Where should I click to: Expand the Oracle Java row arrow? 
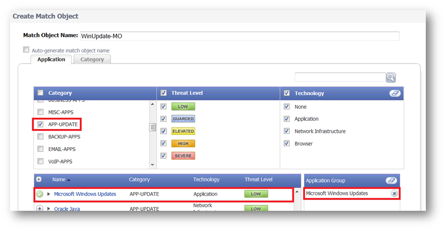49,208
